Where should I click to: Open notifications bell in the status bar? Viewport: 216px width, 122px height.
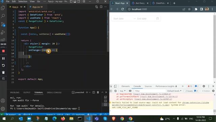tap(106, 115)
